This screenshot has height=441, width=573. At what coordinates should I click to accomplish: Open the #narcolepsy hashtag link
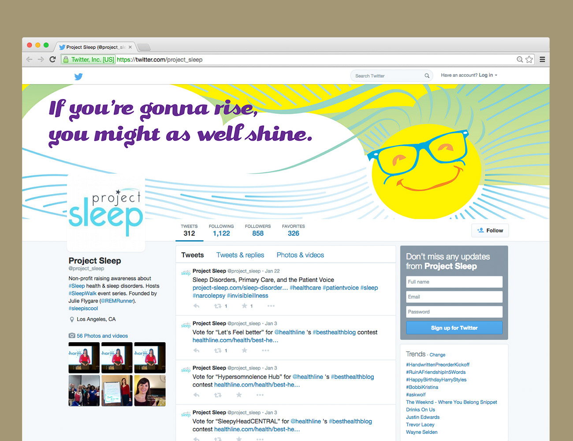point(209,295)
